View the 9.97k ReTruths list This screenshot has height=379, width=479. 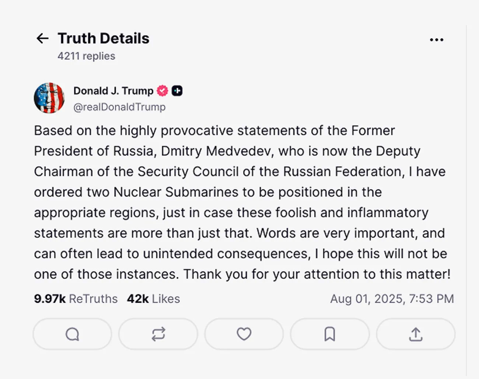(76, 299)
